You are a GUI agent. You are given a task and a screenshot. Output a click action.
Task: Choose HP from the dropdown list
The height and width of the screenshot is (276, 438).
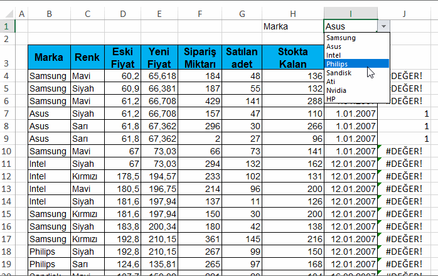356,99
